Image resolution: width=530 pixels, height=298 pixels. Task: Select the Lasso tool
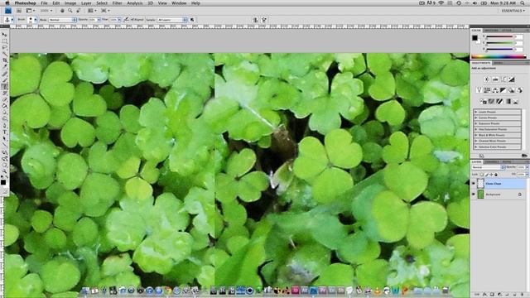coord(4,48)
